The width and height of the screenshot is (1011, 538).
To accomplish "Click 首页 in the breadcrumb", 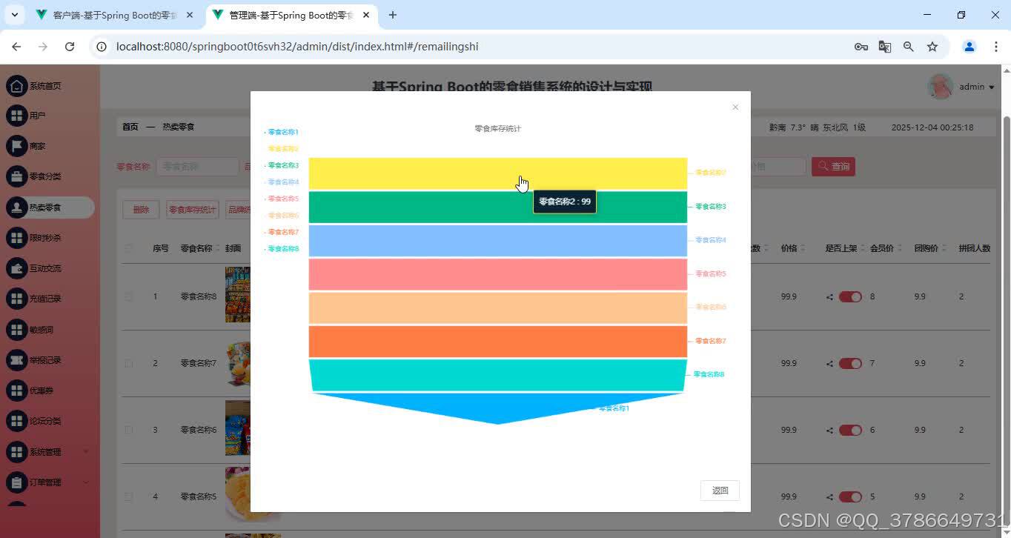I will 130,127.
